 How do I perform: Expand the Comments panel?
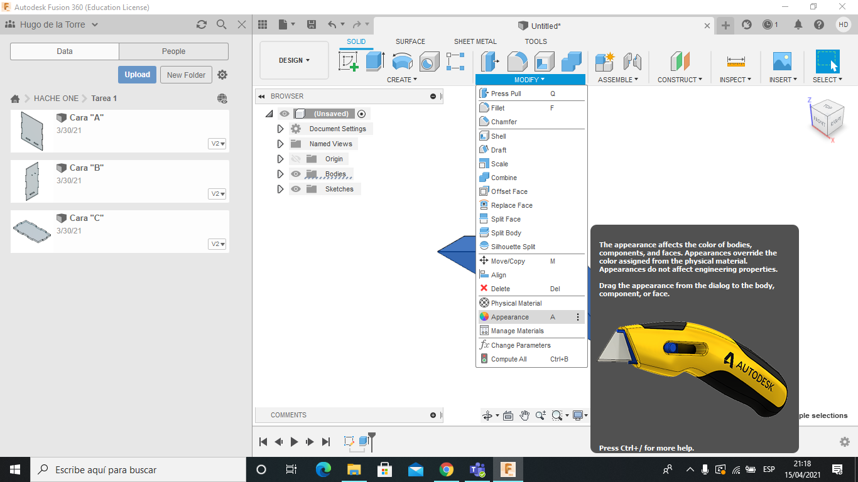tap(433, 415)
